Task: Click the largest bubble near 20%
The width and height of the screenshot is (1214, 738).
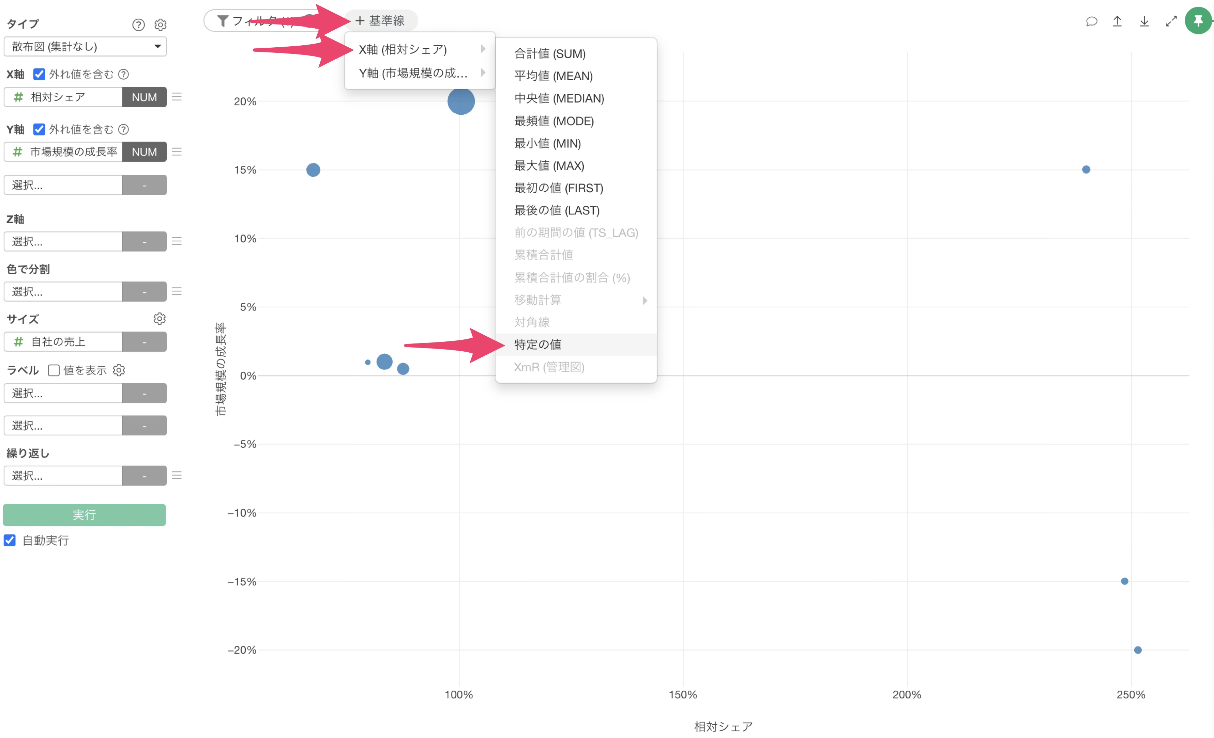Action: click(461, 101)
